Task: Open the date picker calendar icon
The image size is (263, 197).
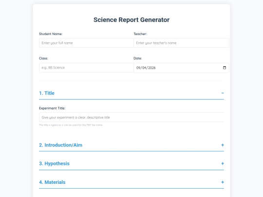Action: (x=225, y=68)
